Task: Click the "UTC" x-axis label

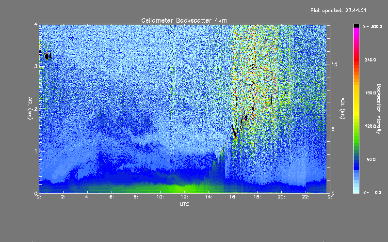Action: point(184,204)
